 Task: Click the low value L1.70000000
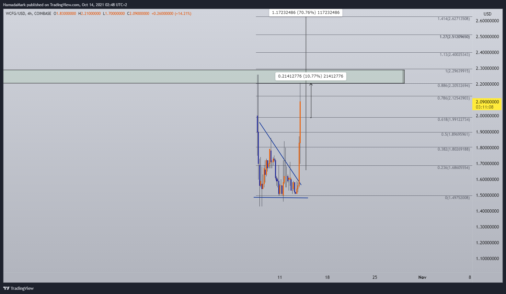[114, 14]
